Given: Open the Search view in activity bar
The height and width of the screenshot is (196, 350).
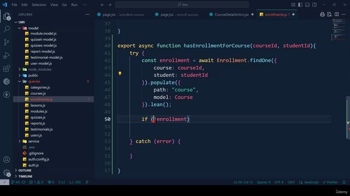Looking at the screenshot, I should click(x=7, y=29).
